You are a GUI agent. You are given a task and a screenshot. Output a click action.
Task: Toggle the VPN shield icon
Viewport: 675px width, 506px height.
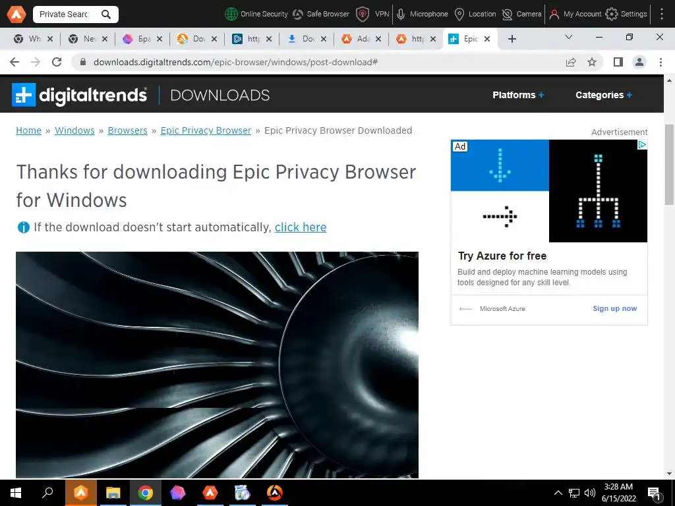[363, 14]
